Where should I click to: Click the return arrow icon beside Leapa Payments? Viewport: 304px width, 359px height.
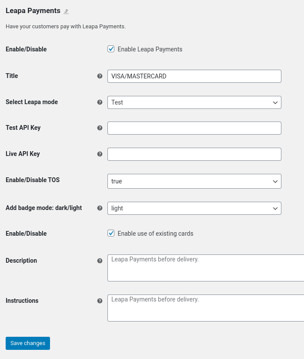point(66,11)
